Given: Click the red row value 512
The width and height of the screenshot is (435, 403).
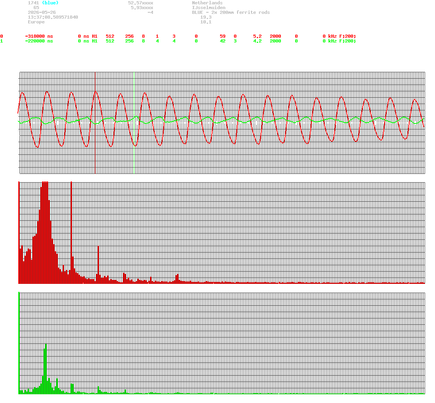Looking at the screenshot, I should click(x=110, y=36).
